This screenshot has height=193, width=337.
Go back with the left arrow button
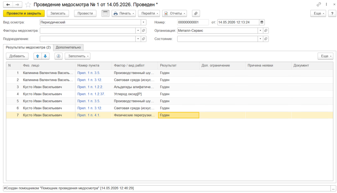(8, 5)
